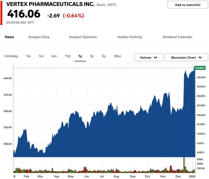Click the 30.00% axis label
Viewport: 209px width, 179px height.
pyautogui.click(x=201, y=96)
